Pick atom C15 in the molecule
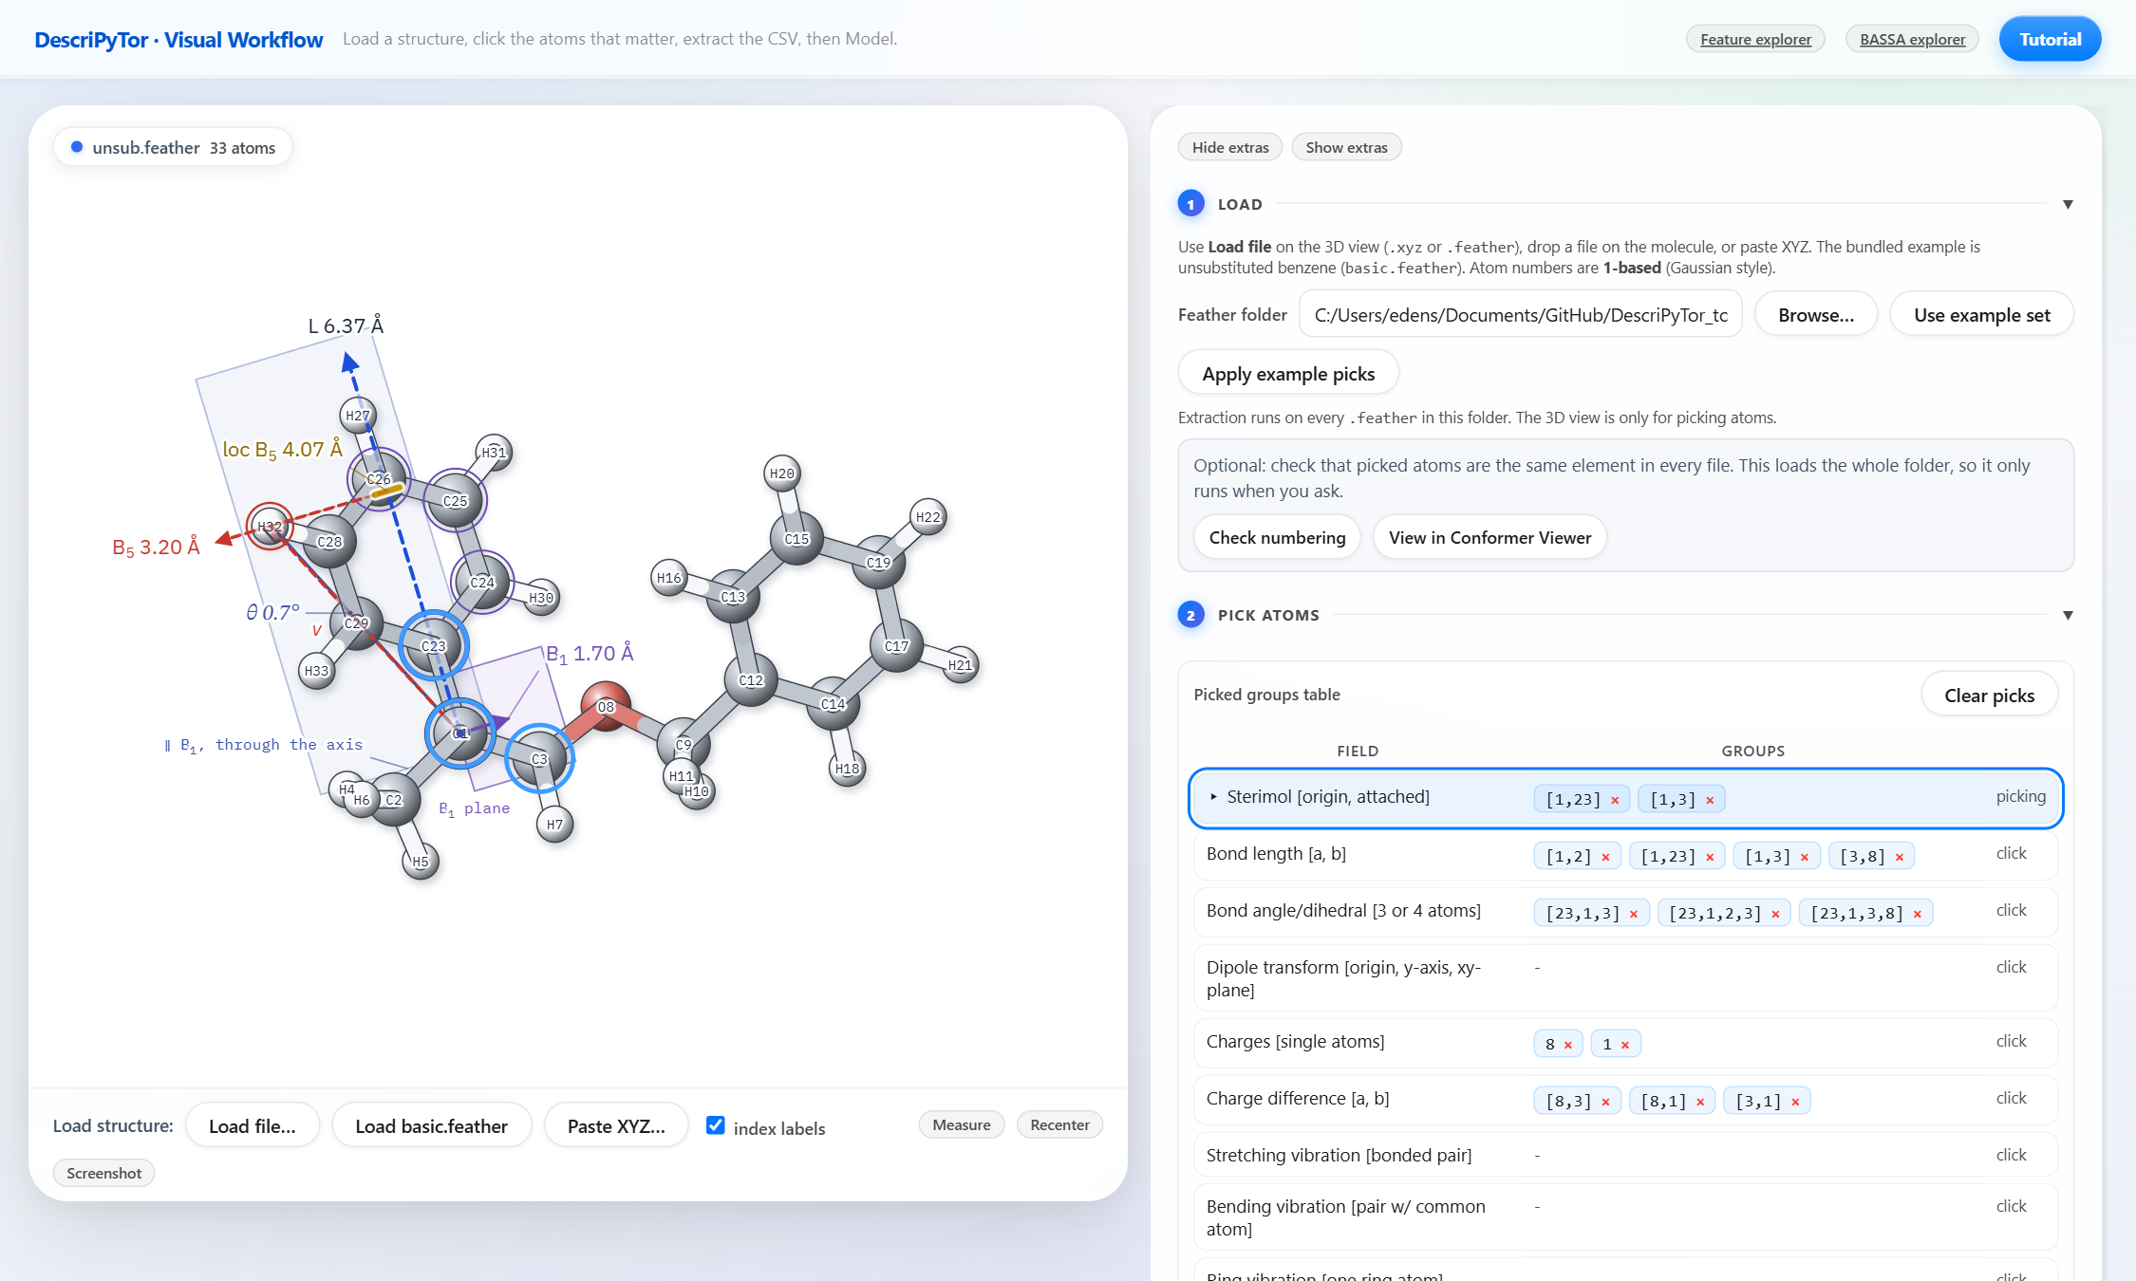This screenshot has width=2136, height=1281. [796, 538]
